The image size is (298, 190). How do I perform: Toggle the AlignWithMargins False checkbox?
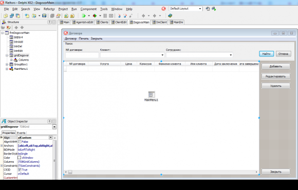pyautogui.click(x=20, y=142)
